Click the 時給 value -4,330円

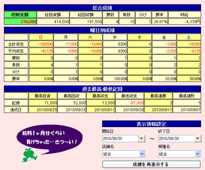[185, 21]
